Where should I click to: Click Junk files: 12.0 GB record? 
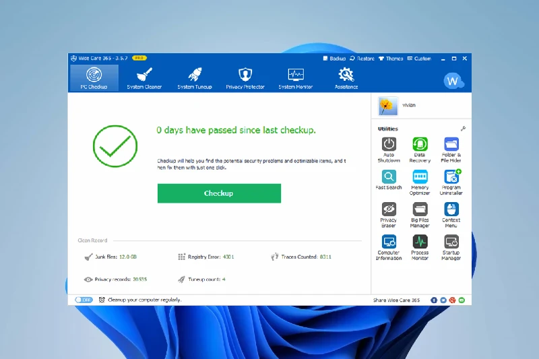(110, 257)
